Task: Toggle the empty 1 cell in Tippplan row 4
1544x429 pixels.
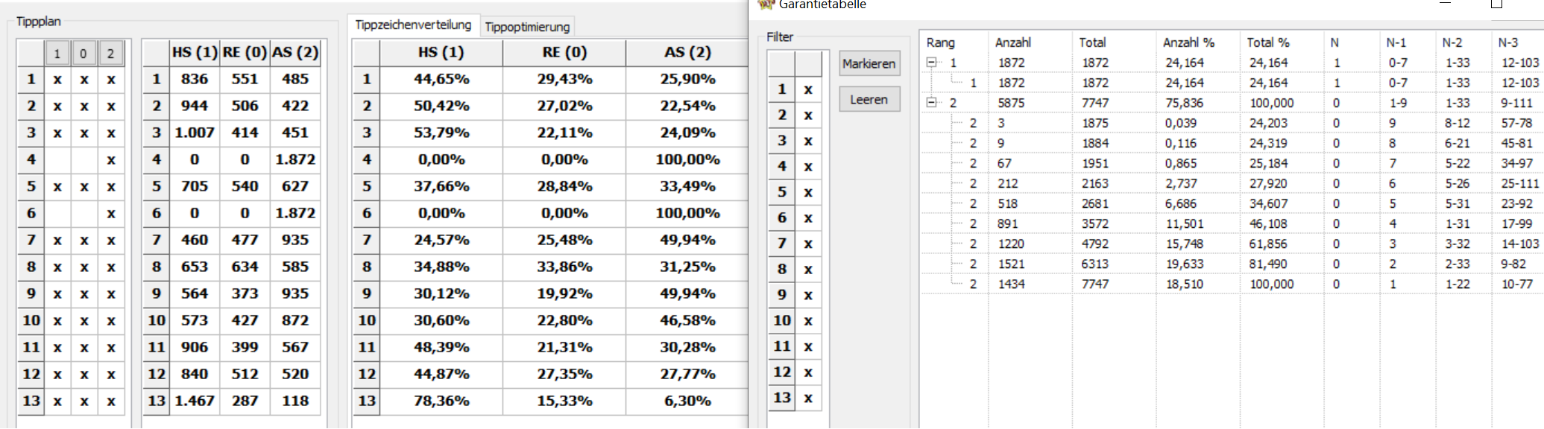Action: pos(57,159)
